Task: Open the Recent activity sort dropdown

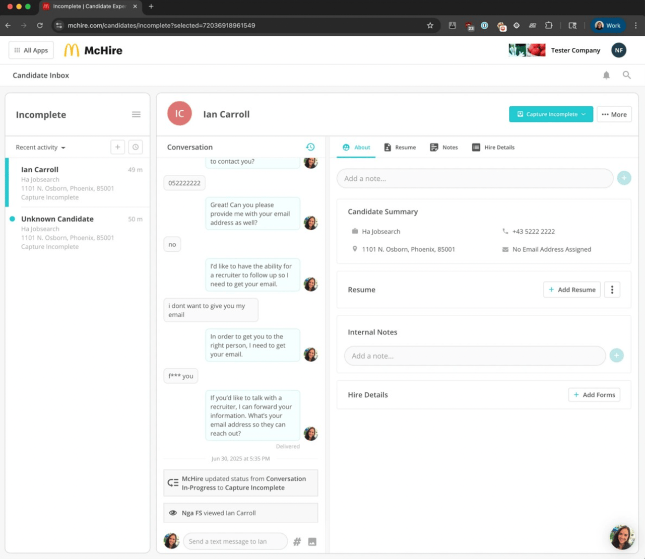Action: (41, 148)
